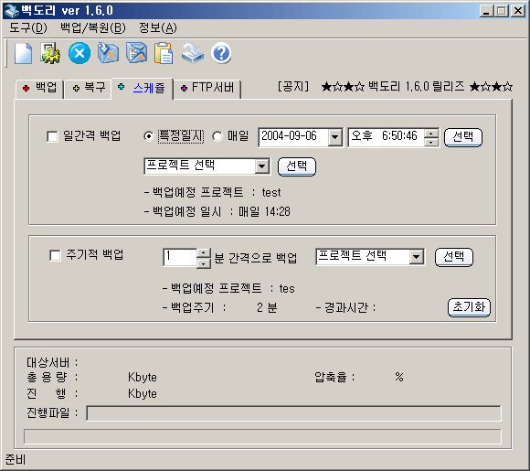Open the 2004-09-06 date dropdown
The image size is (530, 471).
335,137
